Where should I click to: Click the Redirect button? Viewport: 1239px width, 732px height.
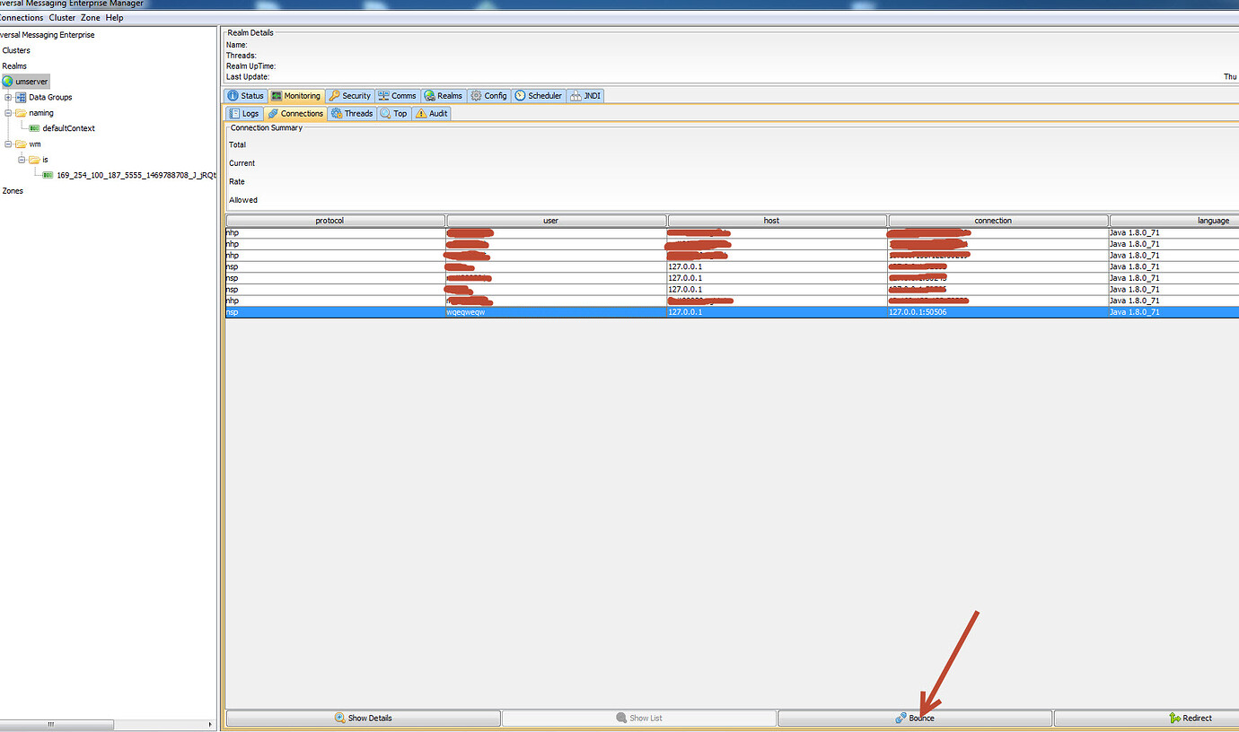coord(1147,719)
